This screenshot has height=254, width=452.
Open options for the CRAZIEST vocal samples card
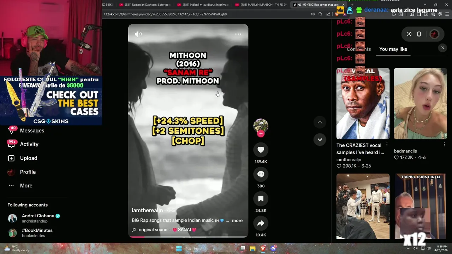coord(387,145)
